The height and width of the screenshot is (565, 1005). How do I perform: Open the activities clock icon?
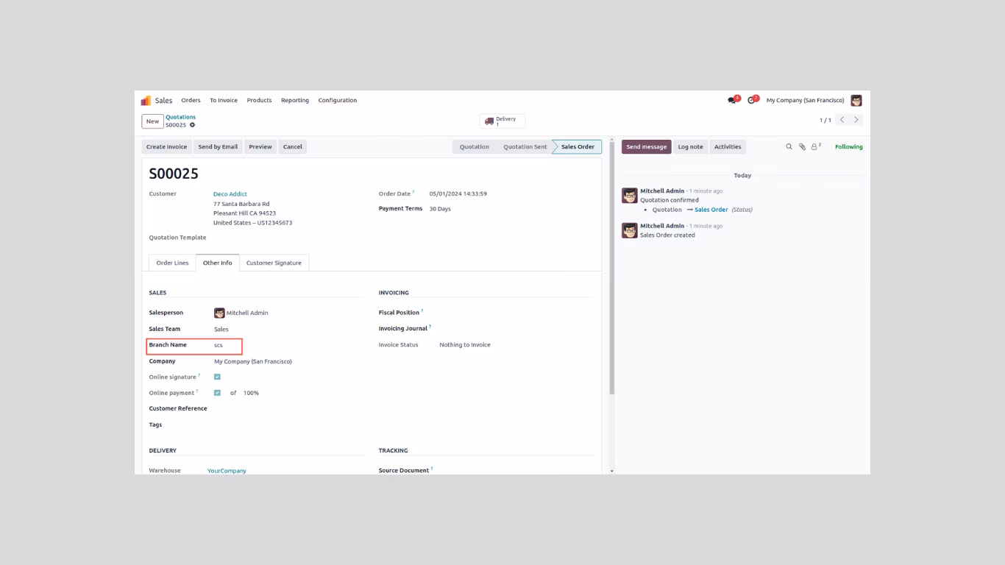(x=751, y=100)
